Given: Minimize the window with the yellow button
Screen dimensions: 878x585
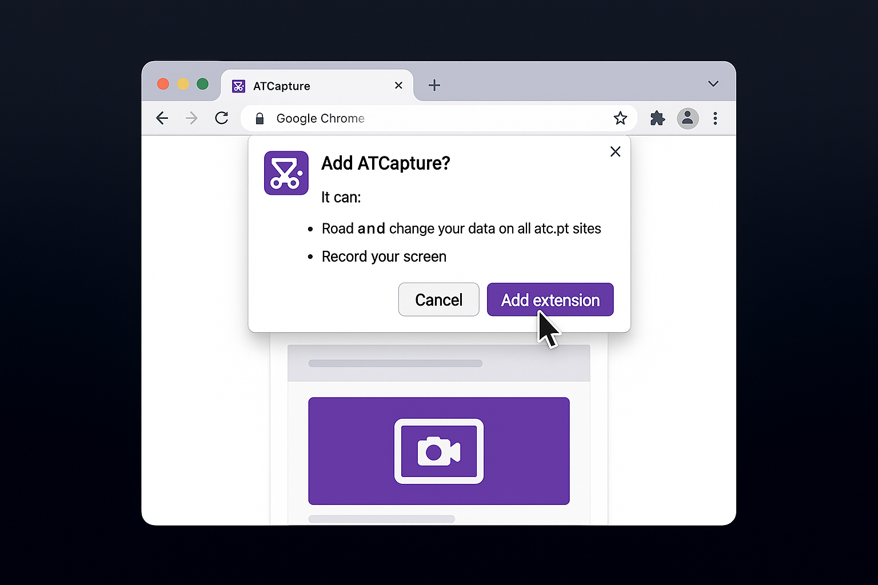Looking at the screenshot, I should (183, 84).
